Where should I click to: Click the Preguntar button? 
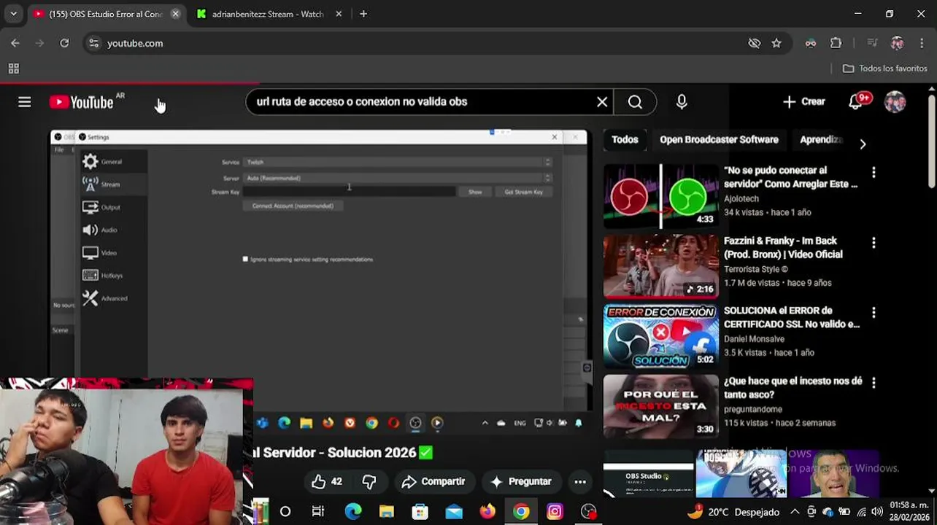[520, 482]
